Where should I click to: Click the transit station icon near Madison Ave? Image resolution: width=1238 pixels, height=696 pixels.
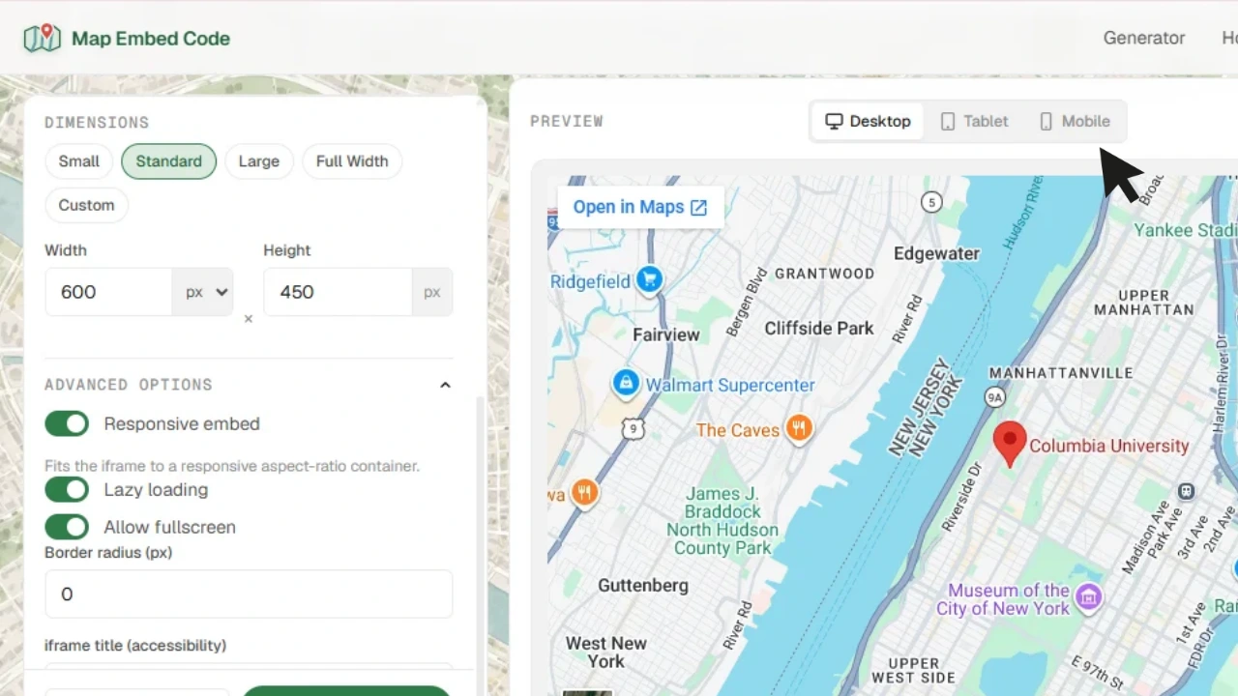click(1186, 491)
